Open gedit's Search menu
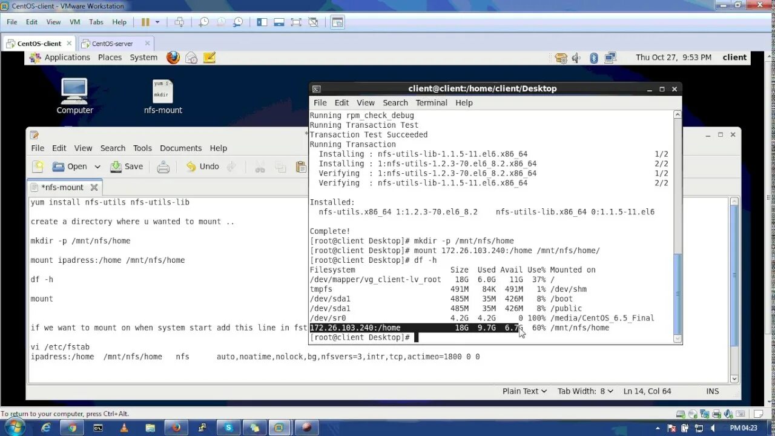This screenshot has height=436, width=775. tap(113, 148)
